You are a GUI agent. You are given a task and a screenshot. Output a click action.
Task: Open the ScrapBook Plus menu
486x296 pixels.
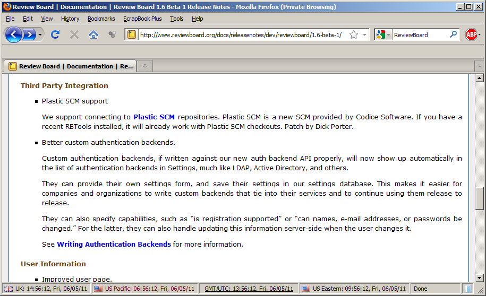tap(142, 19)
